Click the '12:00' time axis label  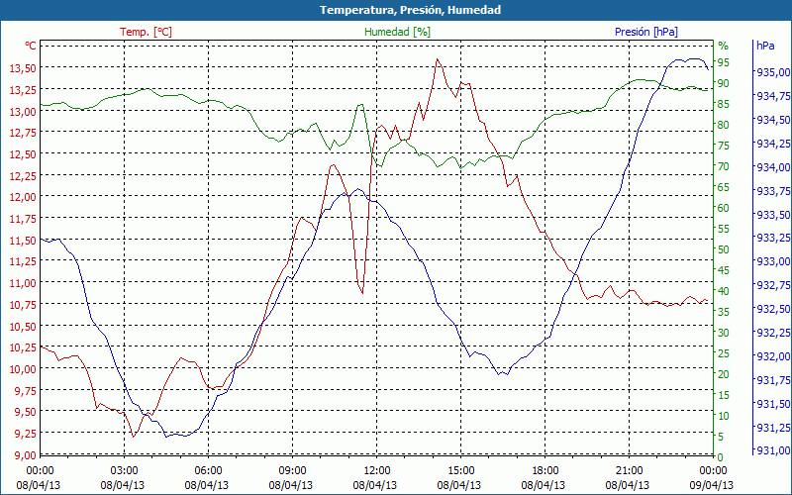click(x=377, y=470)
